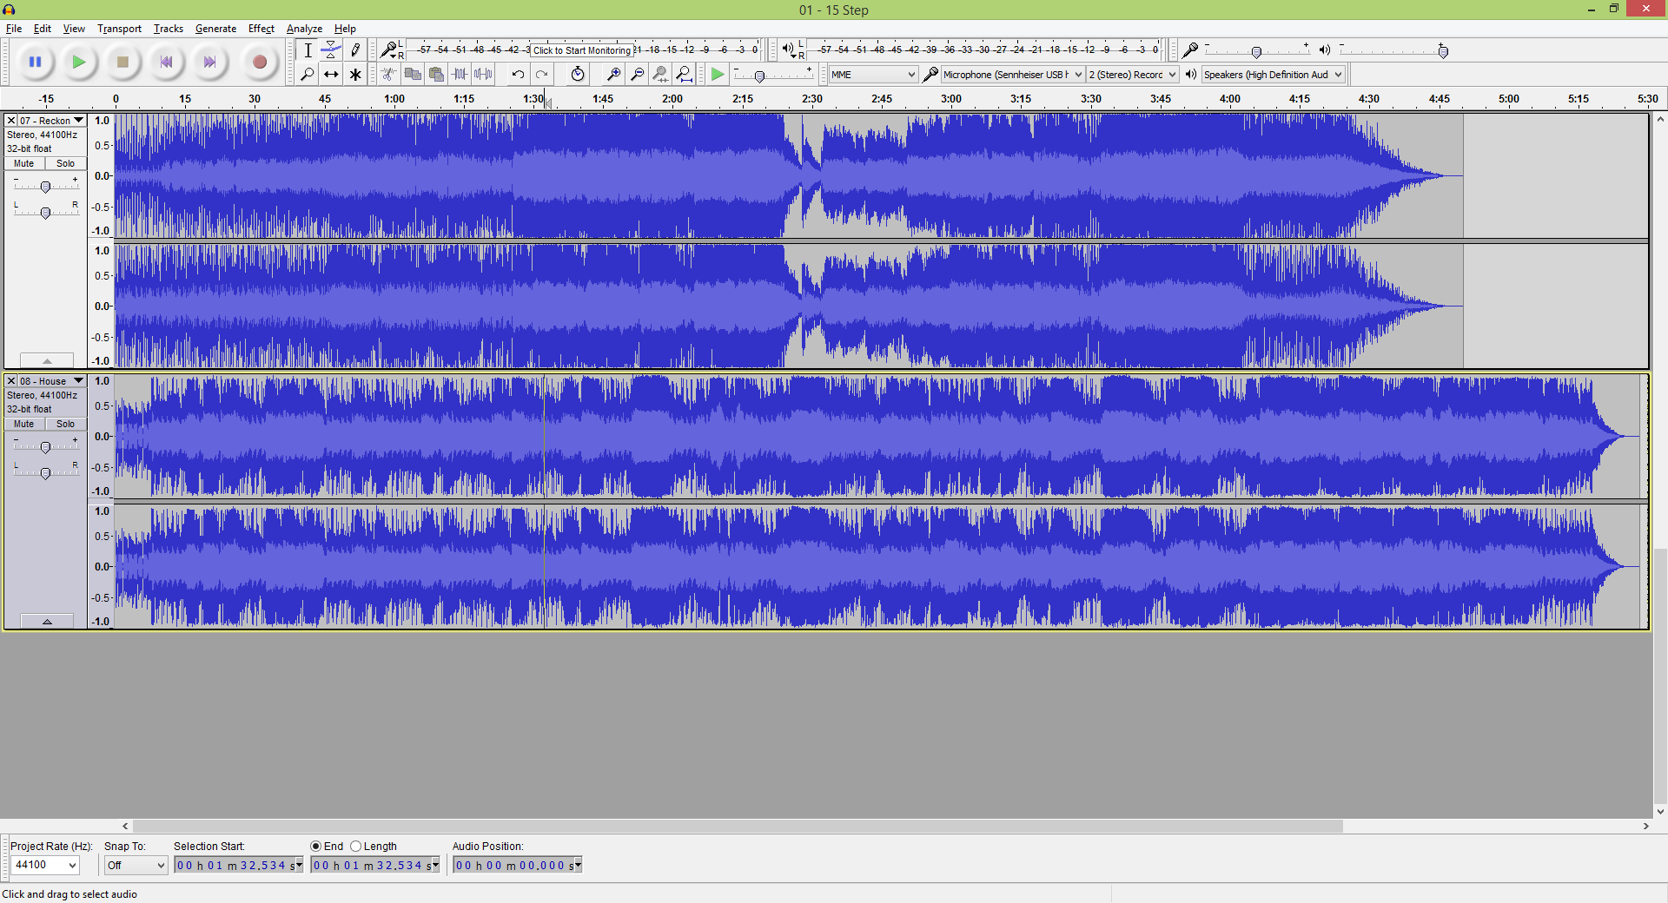Open the Effect menu

tap(261, 29)
